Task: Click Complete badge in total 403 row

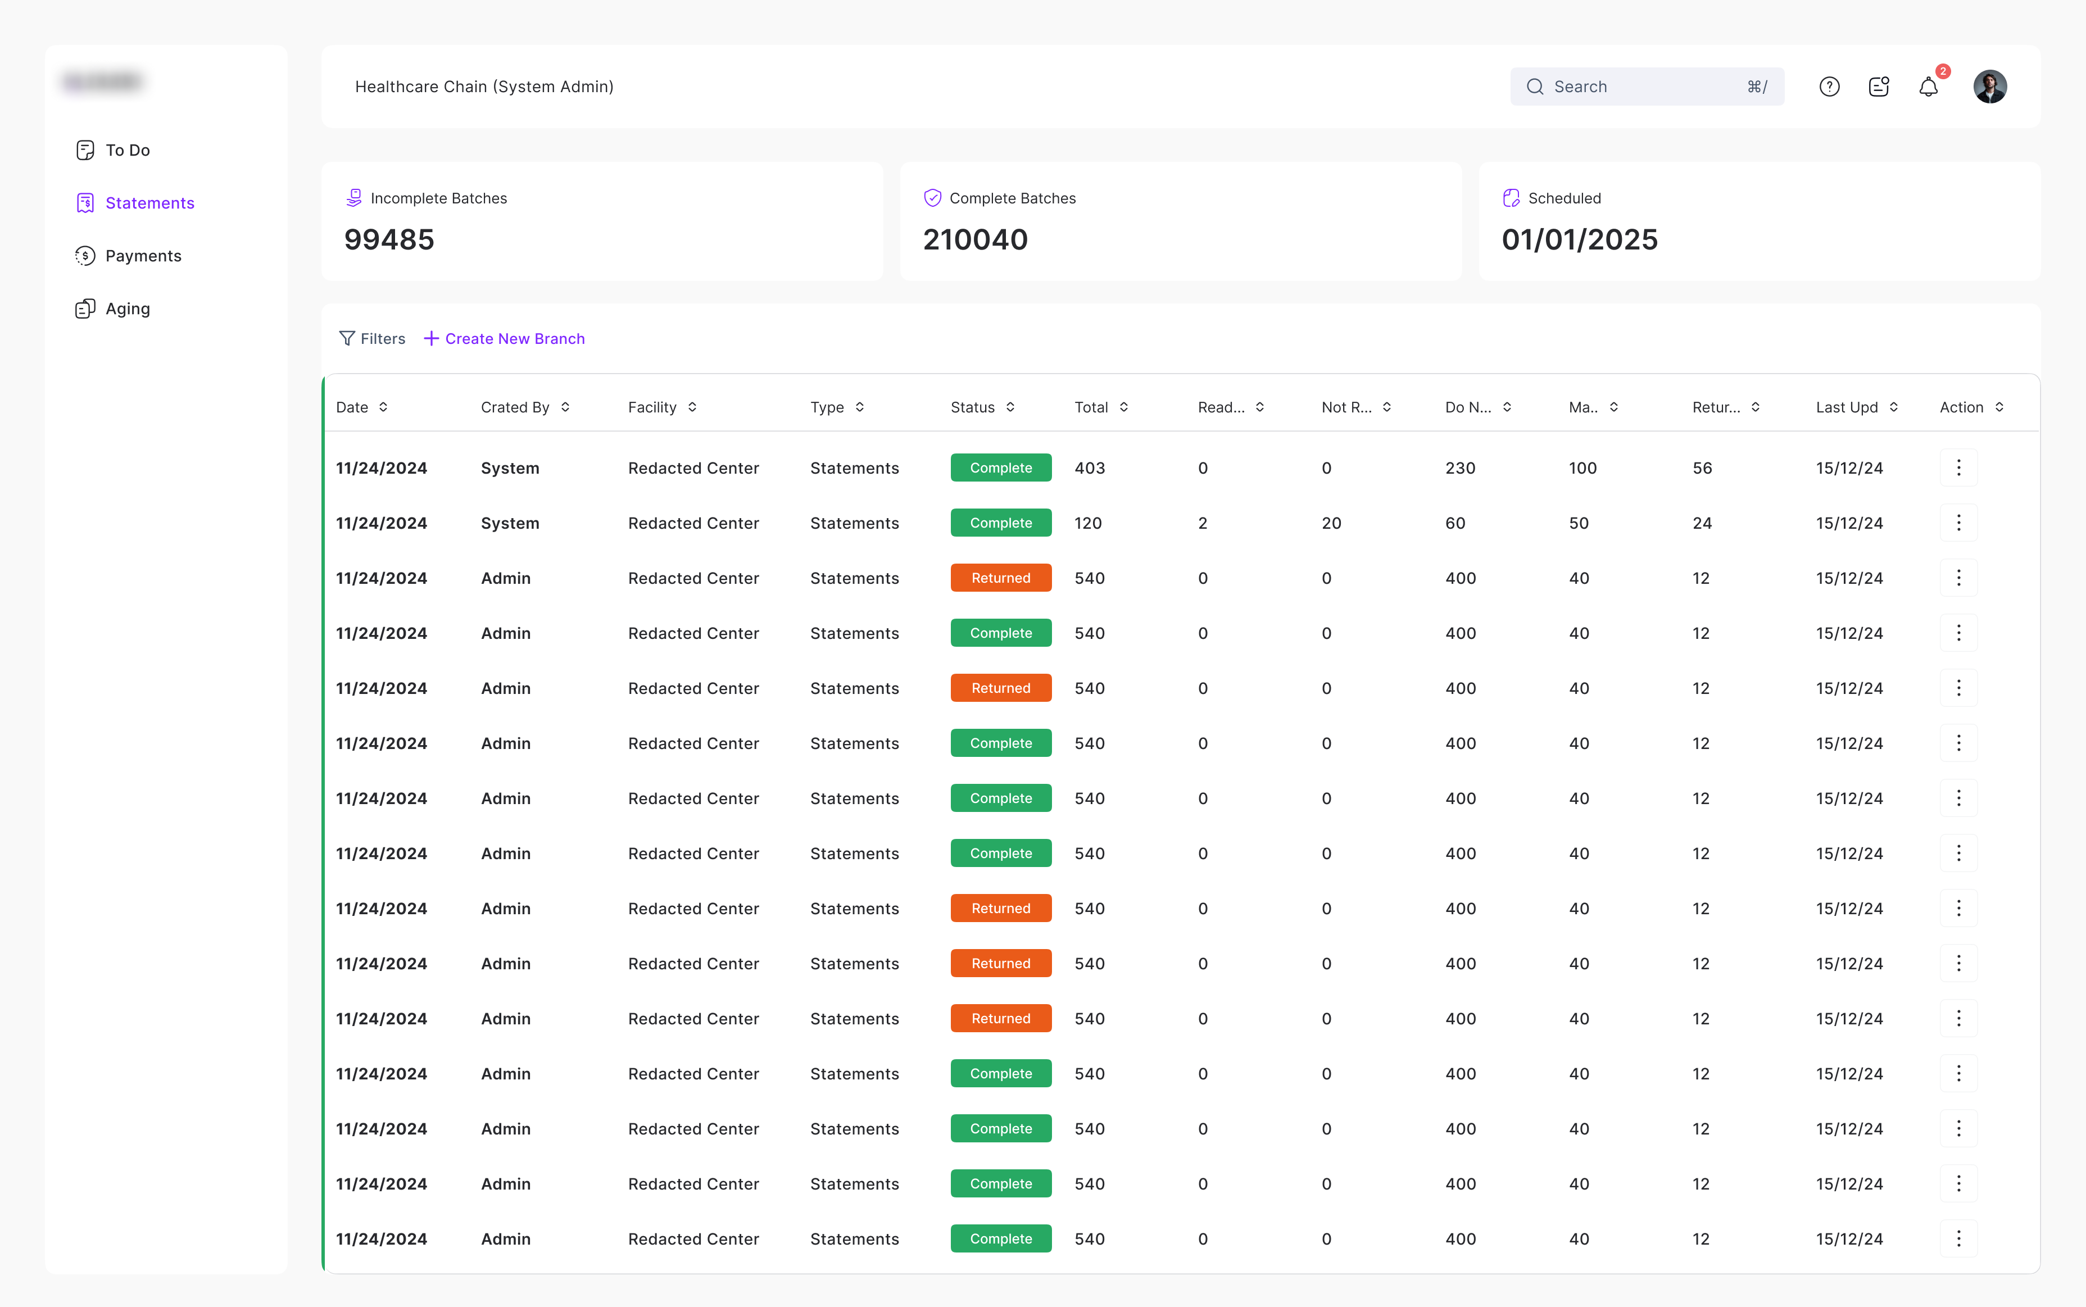Action: 1000,468
